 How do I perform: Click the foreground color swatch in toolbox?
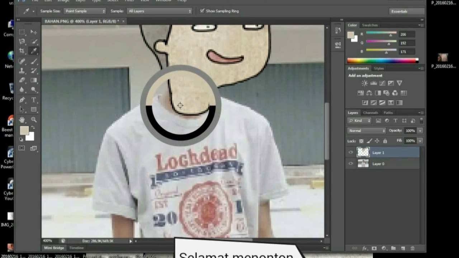click(24, 130)
